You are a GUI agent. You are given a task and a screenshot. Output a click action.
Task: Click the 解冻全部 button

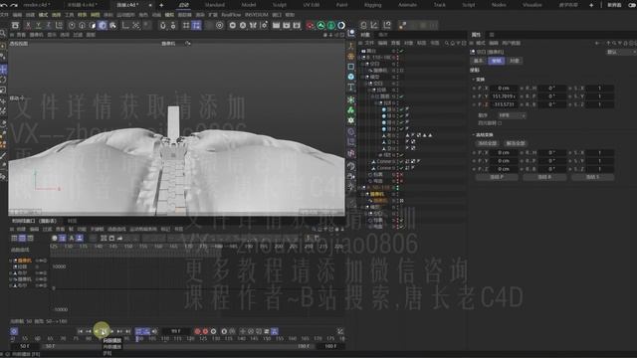(x=516, y=143)
